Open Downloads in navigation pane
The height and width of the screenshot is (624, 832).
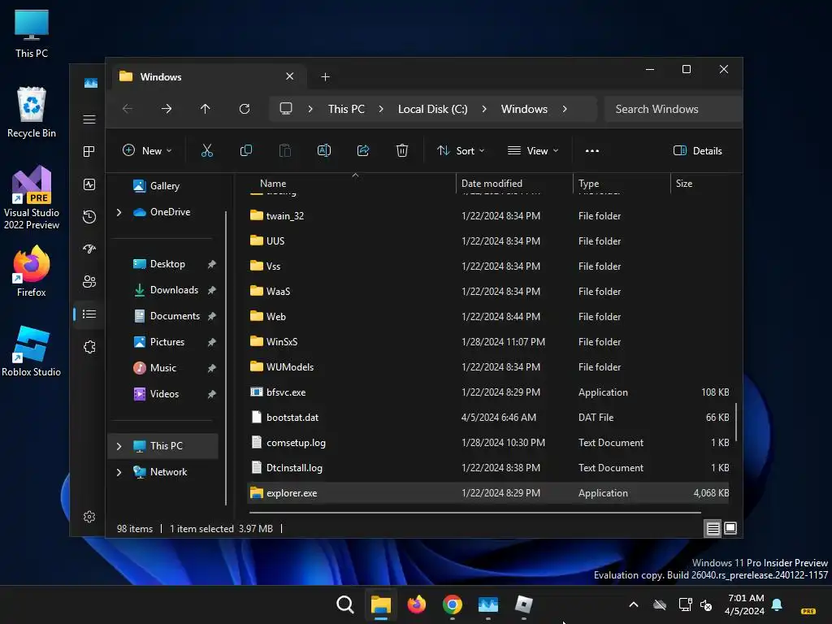[174, 290]
